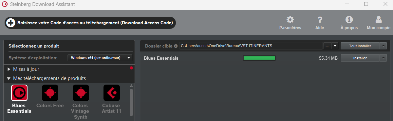Open the À propos info icon
This screenshot has width=393, height=121.
349,20
